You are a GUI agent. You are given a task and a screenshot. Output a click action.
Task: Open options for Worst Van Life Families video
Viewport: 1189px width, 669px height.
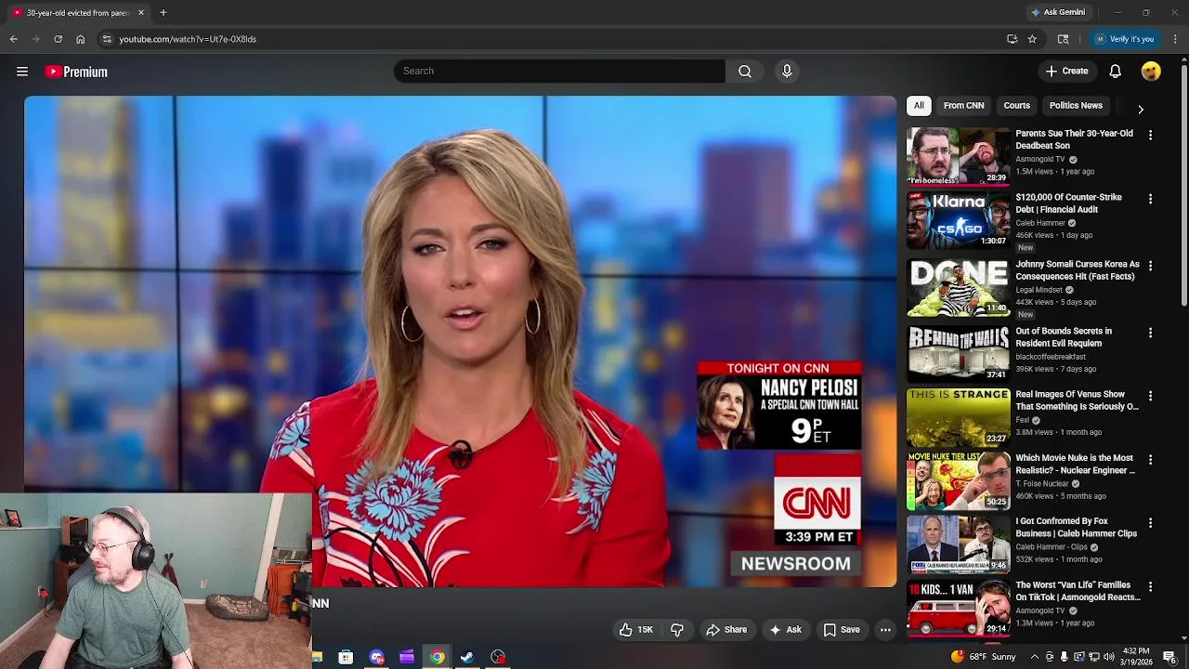point(1150,587)
